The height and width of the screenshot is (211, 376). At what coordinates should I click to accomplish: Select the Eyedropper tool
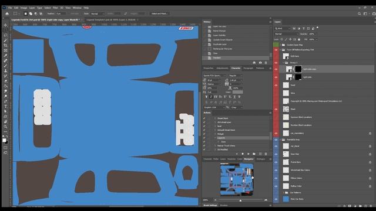pos(5,56)
